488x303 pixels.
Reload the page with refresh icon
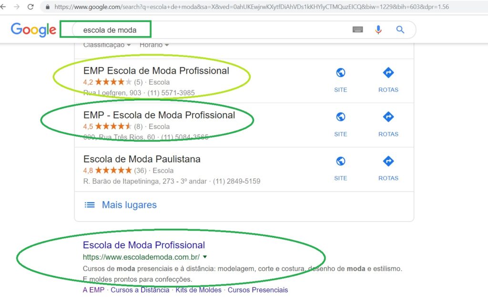[30, 7]
